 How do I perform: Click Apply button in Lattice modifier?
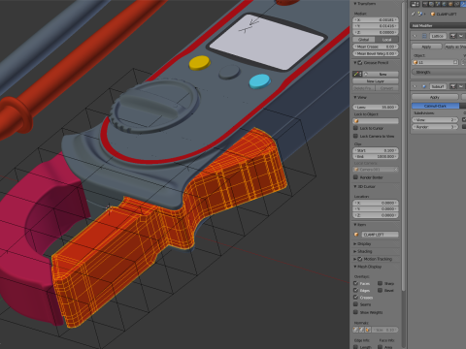point(427,47)
